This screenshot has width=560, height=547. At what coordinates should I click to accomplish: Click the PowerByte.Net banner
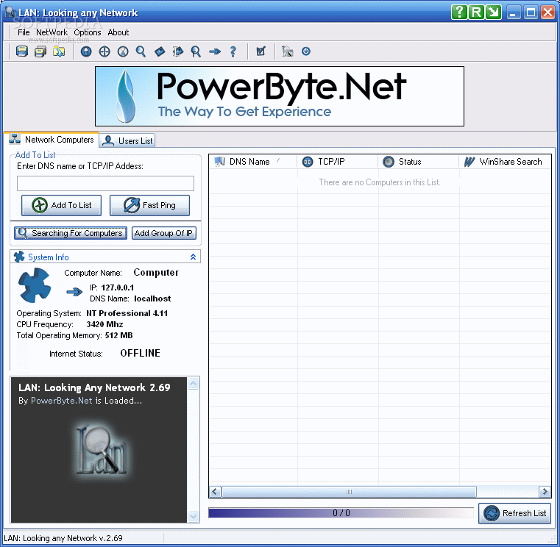[x=280, y=96]
